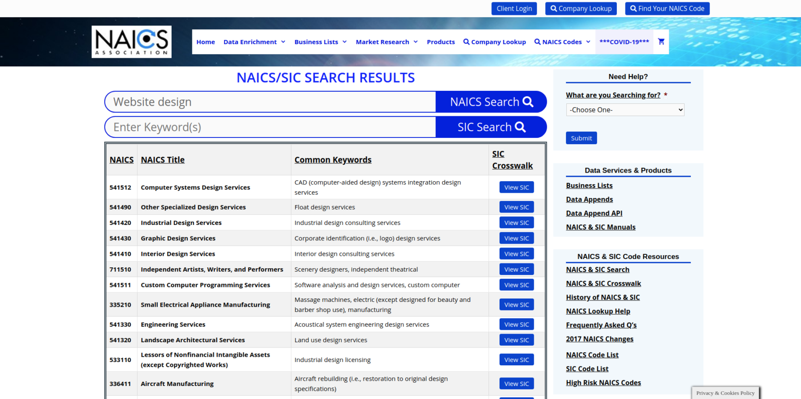Open the NAICS & SIC Crosswalk link

pos(603,284)
